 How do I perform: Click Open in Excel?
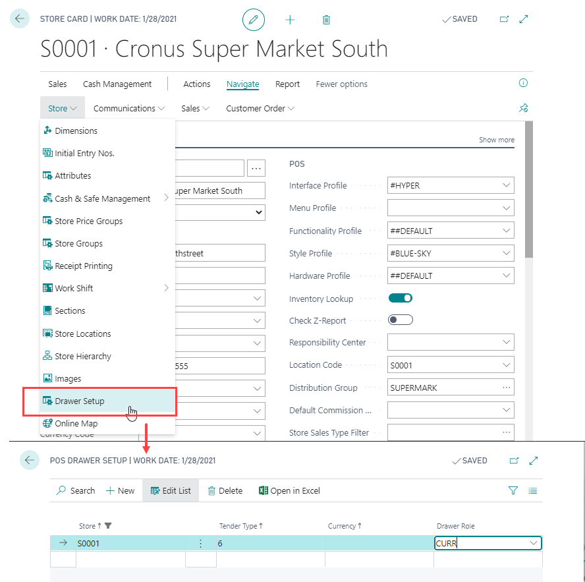pos(289,490)
